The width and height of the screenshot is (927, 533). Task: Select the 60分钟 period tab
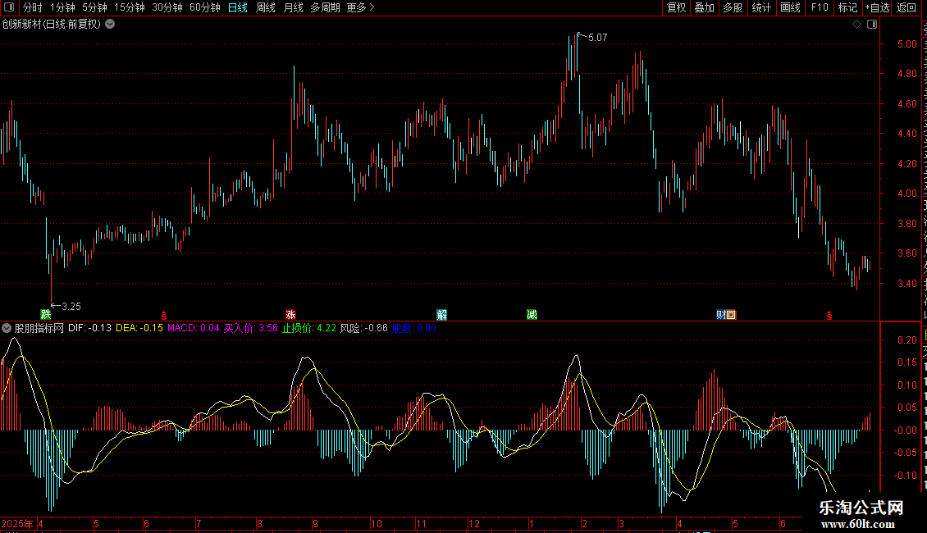tap(204, 7)
